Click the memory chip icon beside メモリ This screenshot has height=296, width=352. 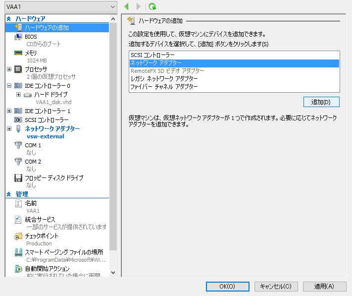point(18,53)
